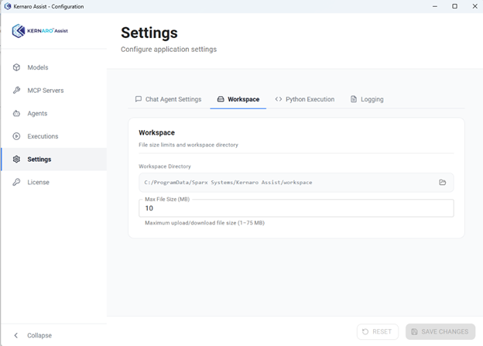483x346 pixels.
Task: Click the MCP Servers wrench icon
Action: click(16, 91)
